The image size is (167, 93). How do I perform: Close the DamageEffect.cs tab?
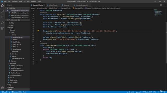pyautogui.click(x=44, y=5)
